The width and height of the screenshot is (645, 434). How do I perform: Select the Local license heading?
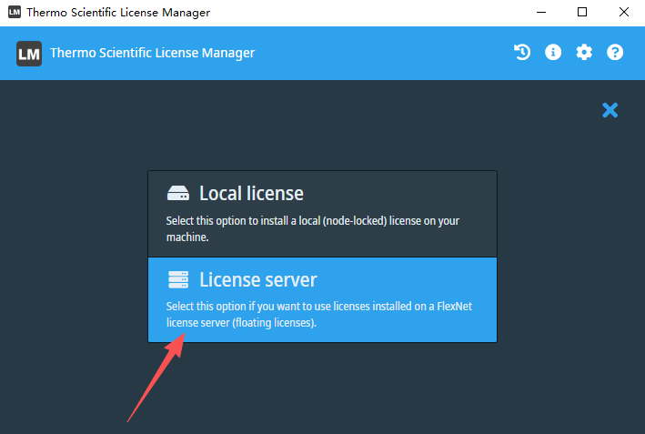pyautogui.click(x=251, y=194)
